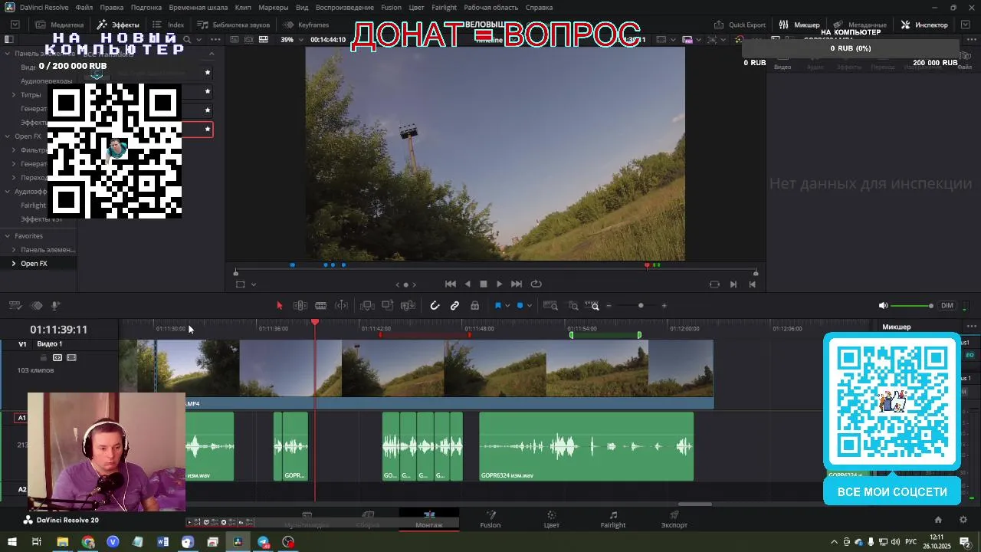
Task: Switch to the Экспорт page tab
Action: click(x=674, y=520)
